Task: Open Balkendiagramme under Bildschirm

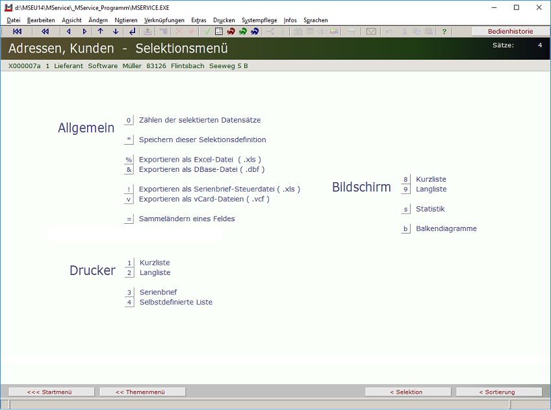Action: [x=446, y=229]
